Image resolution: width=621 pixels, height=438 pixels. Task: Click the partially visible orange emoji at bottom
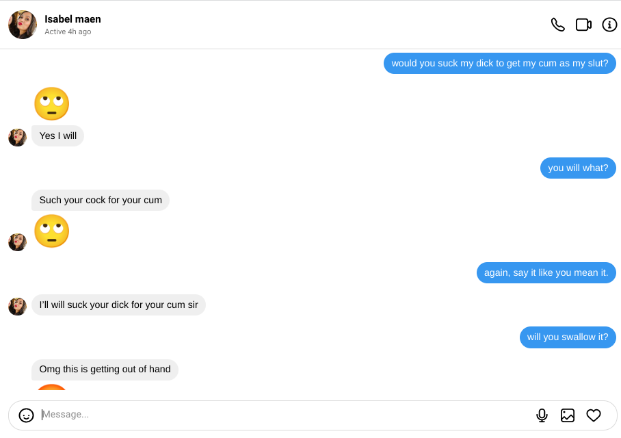click(x=52, y=388)
